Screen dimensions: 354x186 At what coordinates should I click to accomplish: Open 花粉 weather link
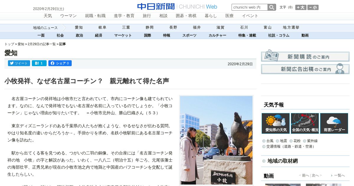pos(297,141)
